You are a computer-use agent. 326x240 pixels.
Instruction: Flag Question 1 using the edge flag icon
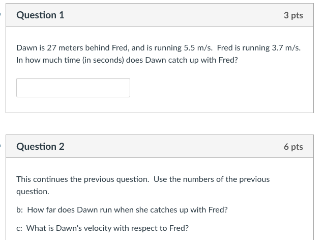[2, 15]
